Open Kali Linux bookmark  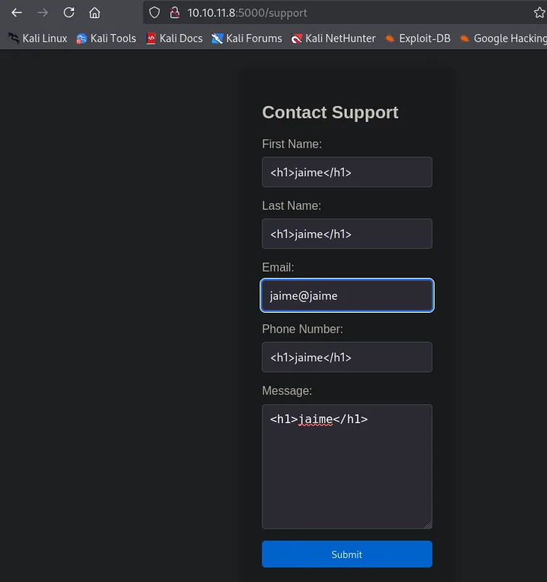38,38
